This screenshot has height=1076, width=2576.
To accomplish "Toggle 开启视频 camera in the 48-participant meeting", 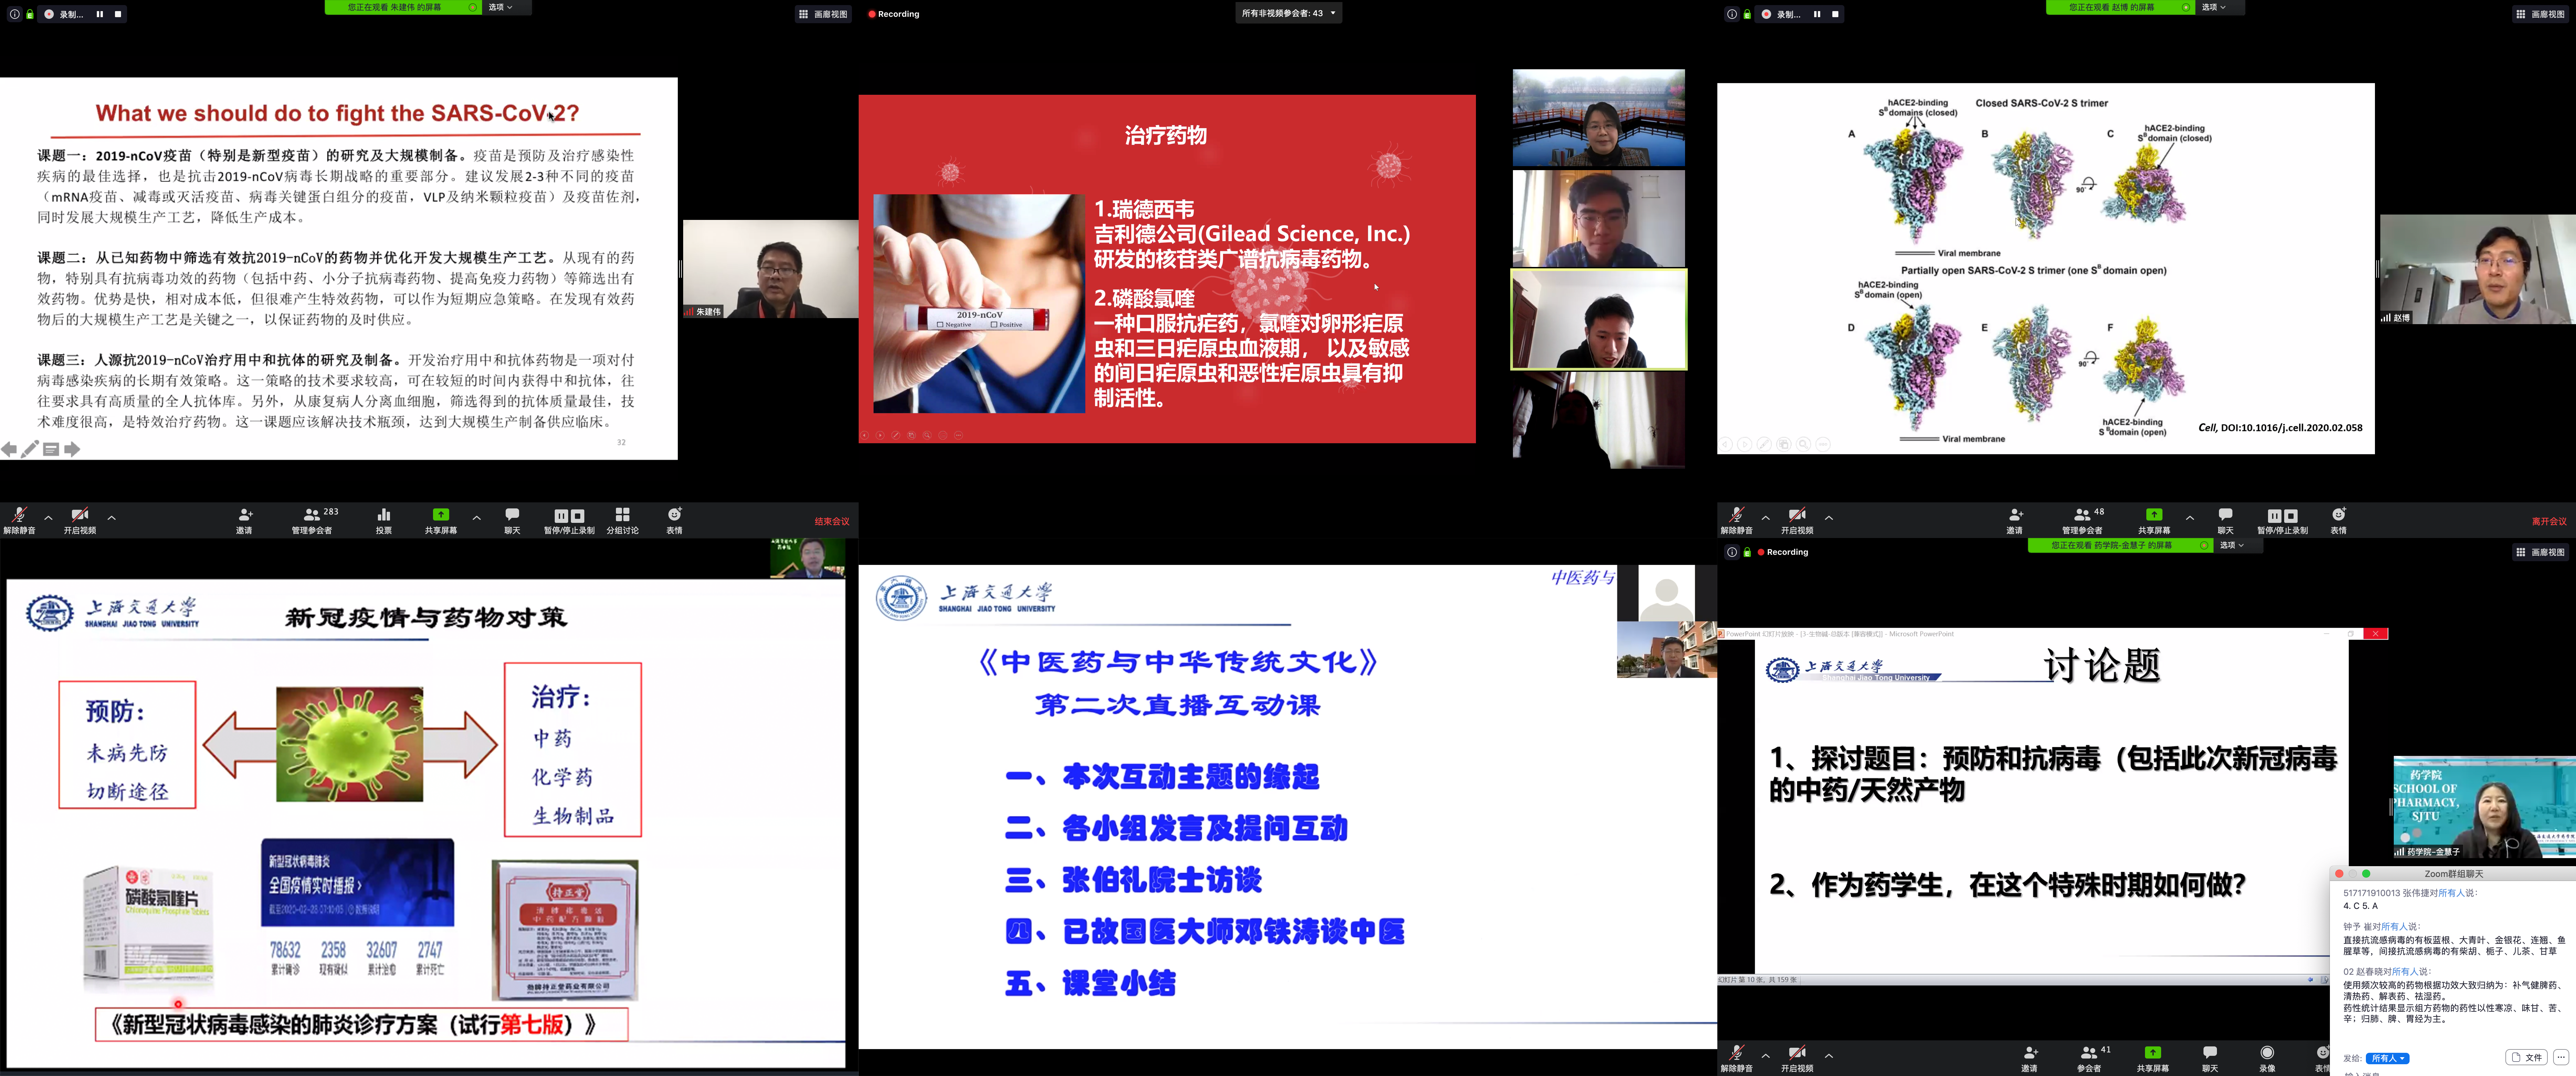I will [1797, 519].
